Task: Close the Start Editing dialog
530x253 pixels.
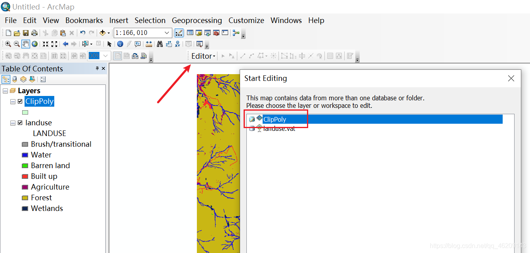Action: (x=511, y=79)
